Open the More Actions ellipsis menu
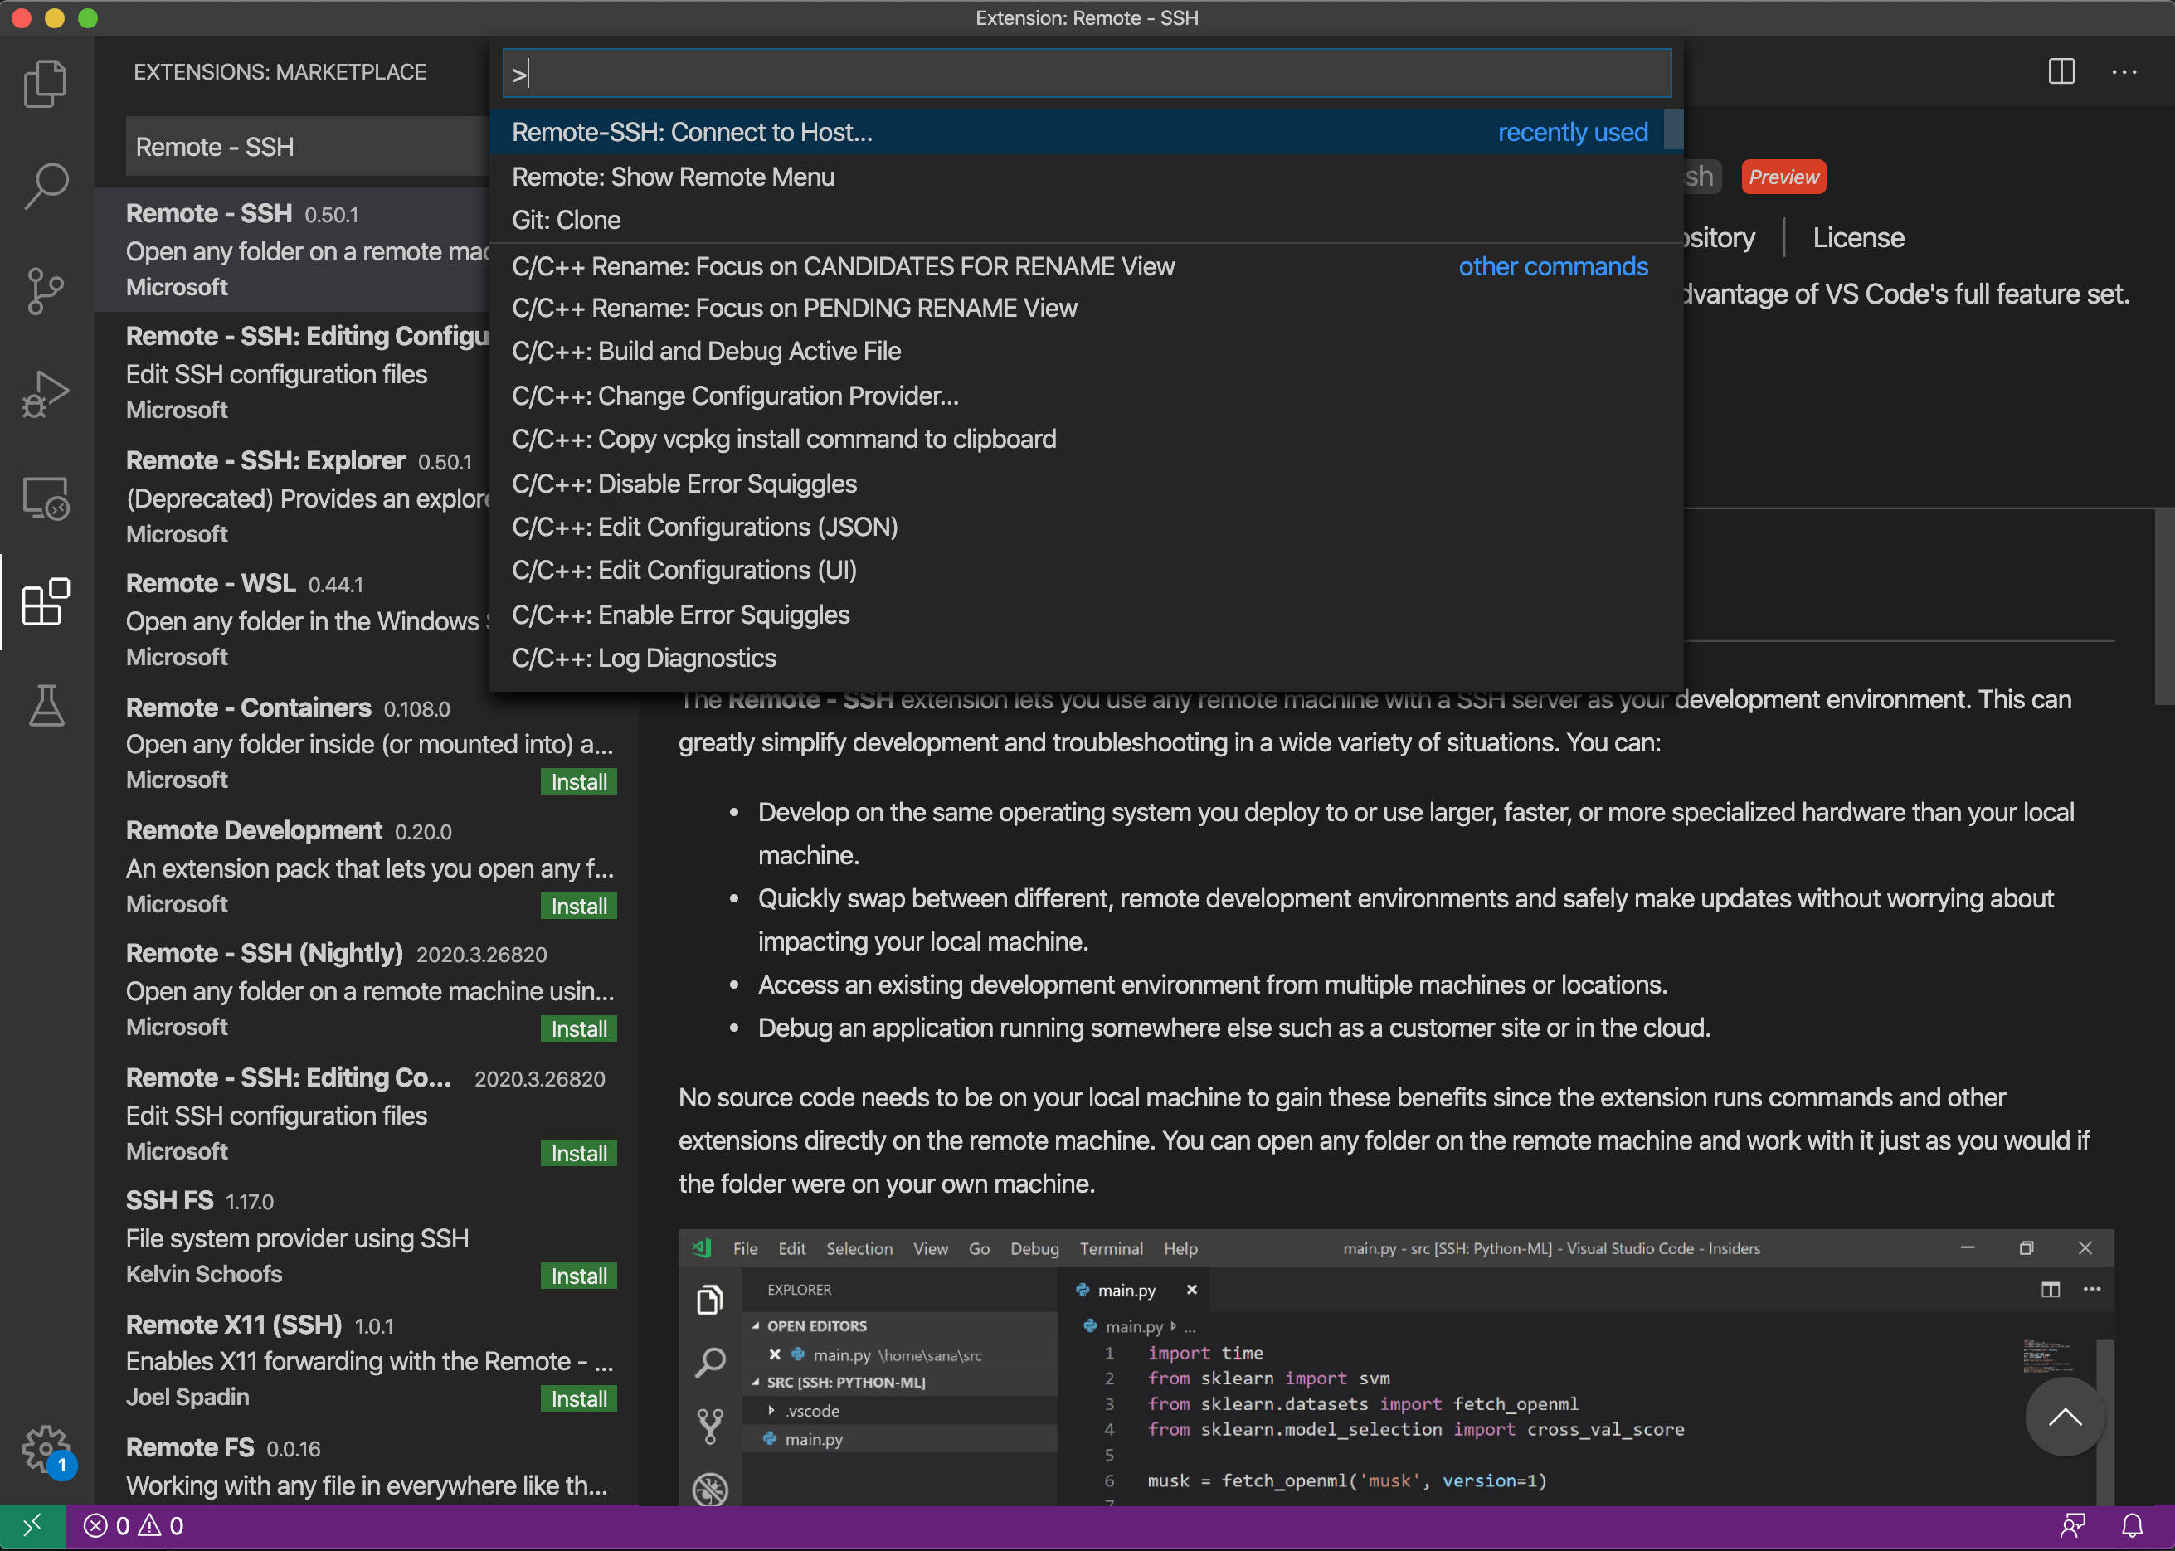The width and height of the screenshot is (2175, 1551). [x=2124, y=71]
